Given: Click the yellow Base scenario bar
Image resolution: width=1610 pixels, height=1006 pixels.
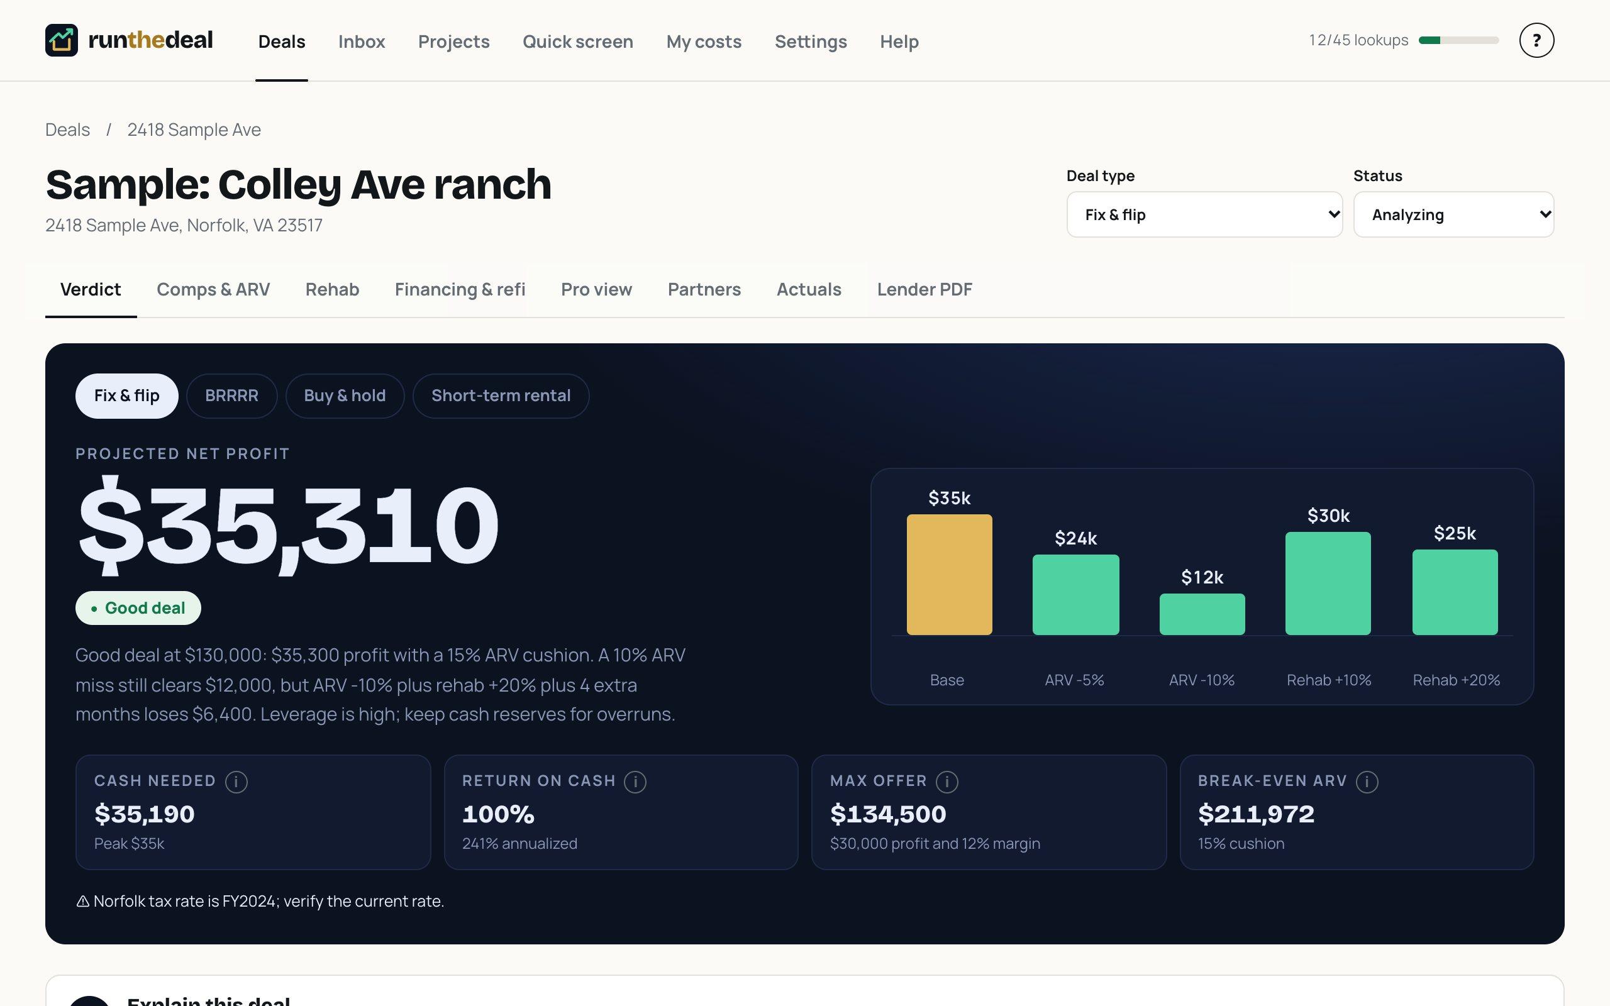Looking at the screenshot, I should click(948, 574).
